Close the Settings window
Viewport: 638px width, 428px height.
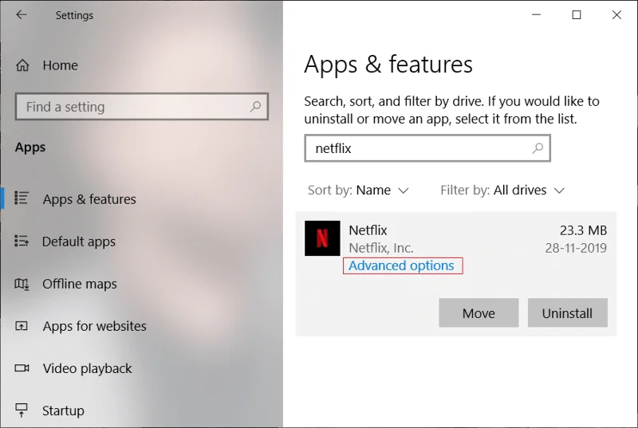[616, 15]
